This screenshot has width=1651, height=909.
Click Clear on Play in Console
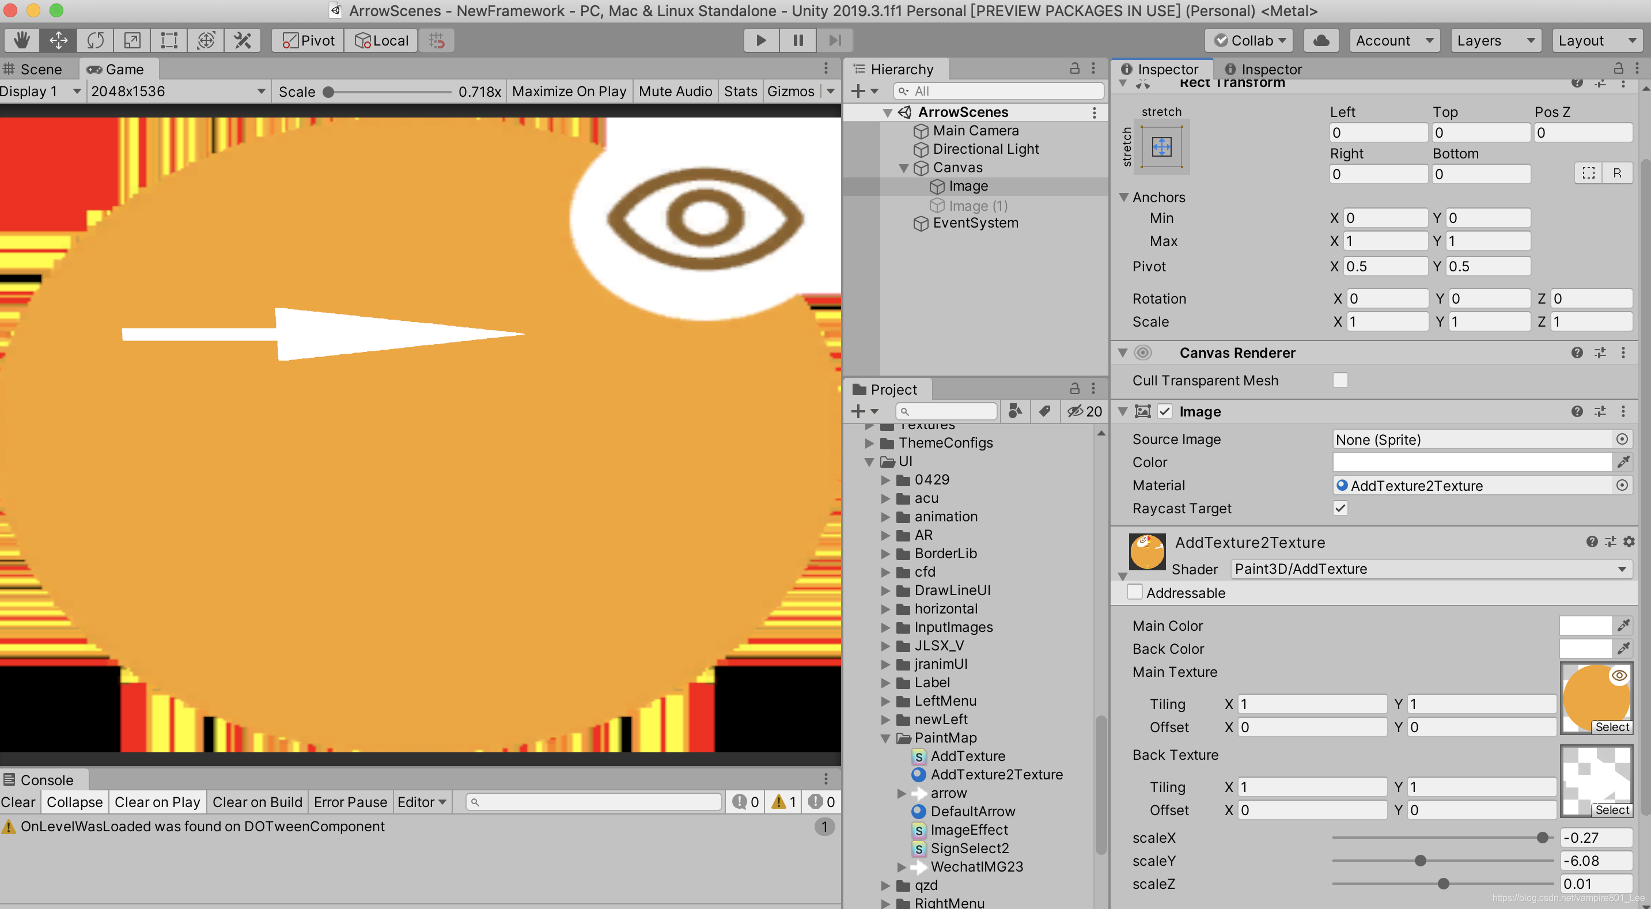click(157, 802)
